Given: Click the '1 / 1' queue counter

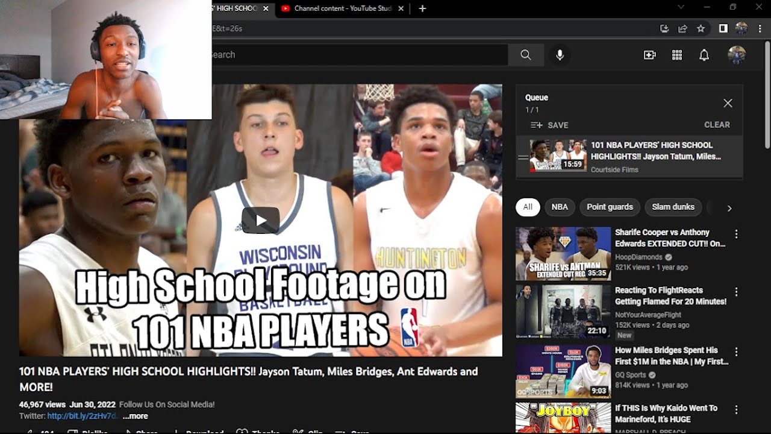Looking at the screenshot, I should point(531,110).
